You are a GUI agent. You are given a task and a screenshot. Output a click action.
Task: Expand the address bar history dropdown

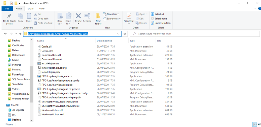pyautogui.click(x=119, y=34)
